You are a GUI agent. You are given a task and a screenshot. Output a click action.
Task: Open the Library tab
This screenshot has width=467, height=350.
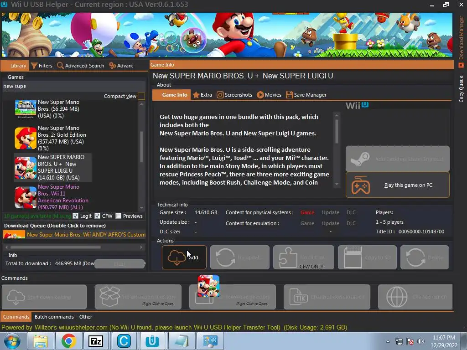point(15,66)
